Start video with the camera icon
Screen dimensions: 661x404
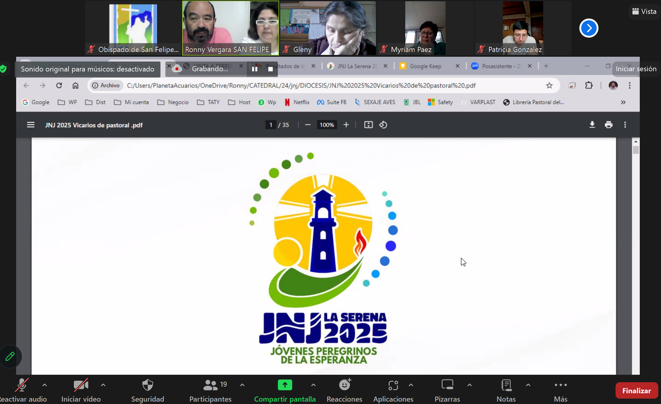point(81,385)
